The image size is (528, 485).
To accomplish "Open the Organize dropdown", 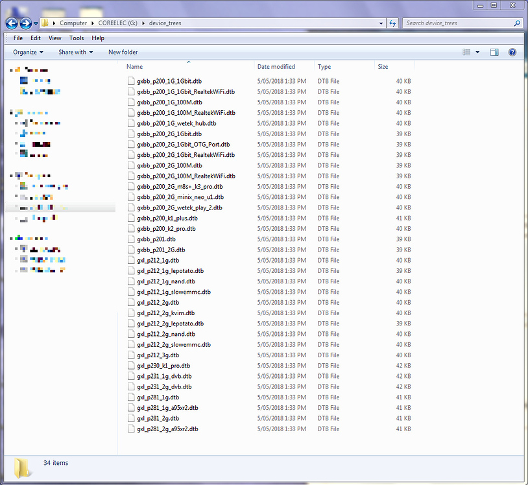I will tap(27, 52).
